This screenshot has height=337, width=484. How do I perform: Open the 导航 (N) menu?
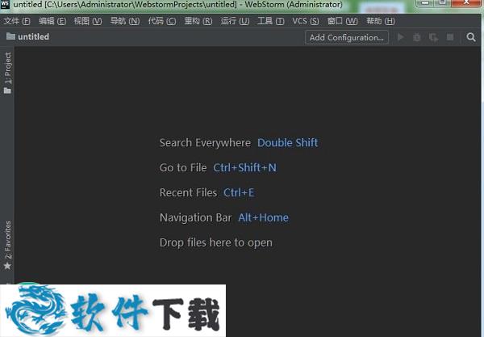pyautogui.click(x=125, y=21)
